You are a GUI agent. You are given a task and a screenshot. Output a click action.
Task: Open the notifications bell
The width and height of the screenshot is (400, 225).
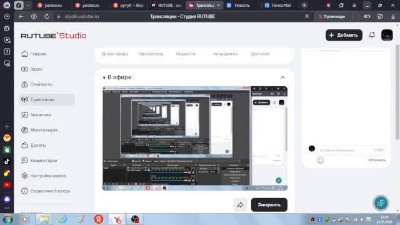372,35
